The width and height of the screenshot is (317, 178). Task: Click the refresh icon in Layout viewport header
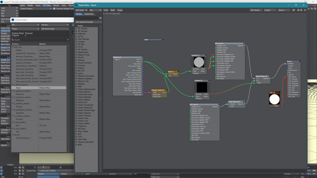309,9
